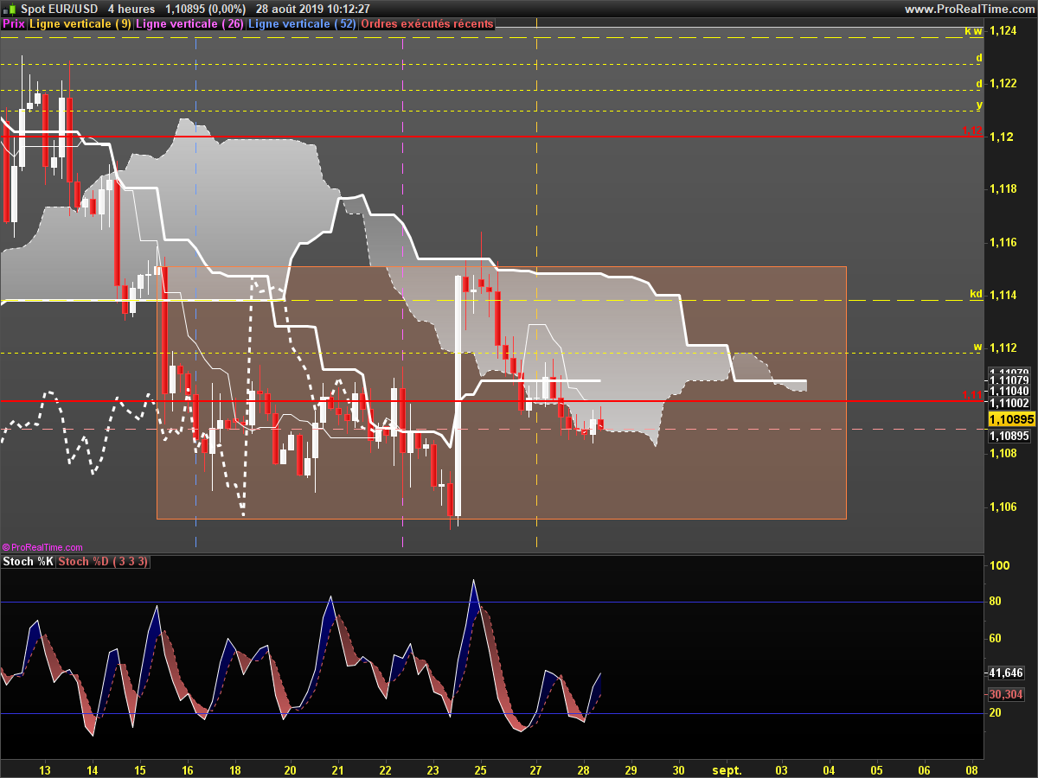Click the 80 level on stochastic scale

pyautogui.click(x=996, y=602)
